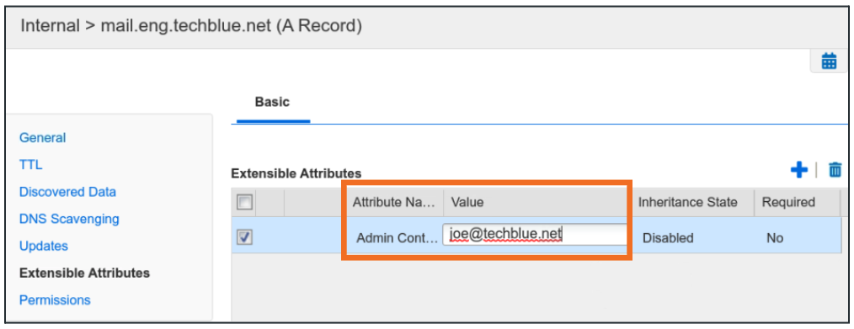Uncheck the Admin Contact row checkbox
The height and width of the screenshot is (329, 854).
pyautogui.click(x=244, y=237)
